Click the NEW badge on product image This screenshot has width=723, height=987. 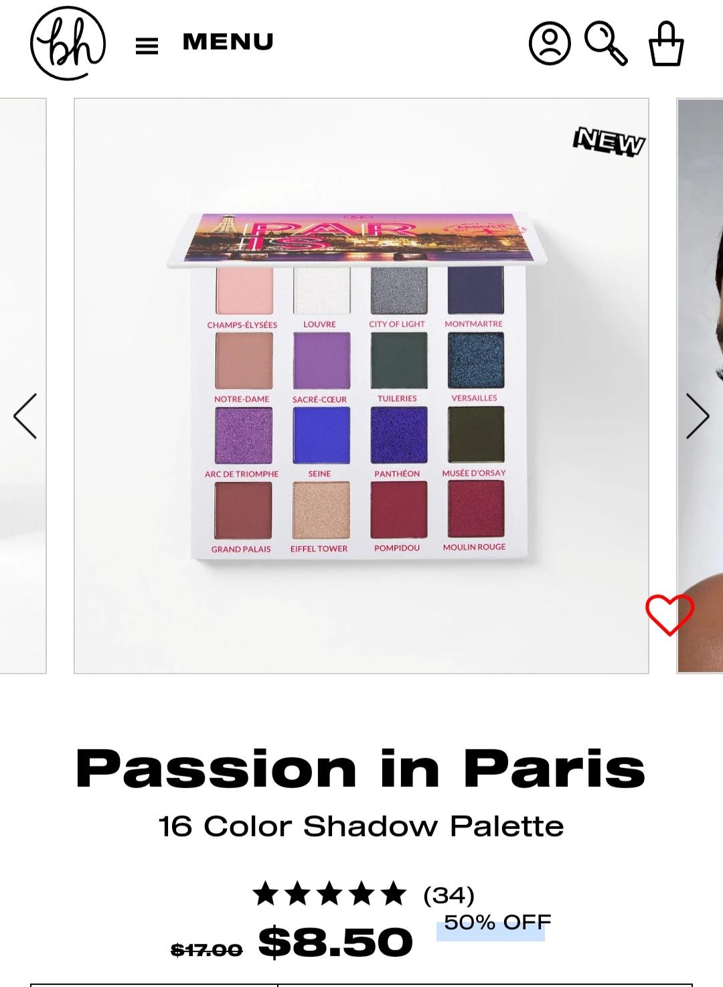pos(609,142)
